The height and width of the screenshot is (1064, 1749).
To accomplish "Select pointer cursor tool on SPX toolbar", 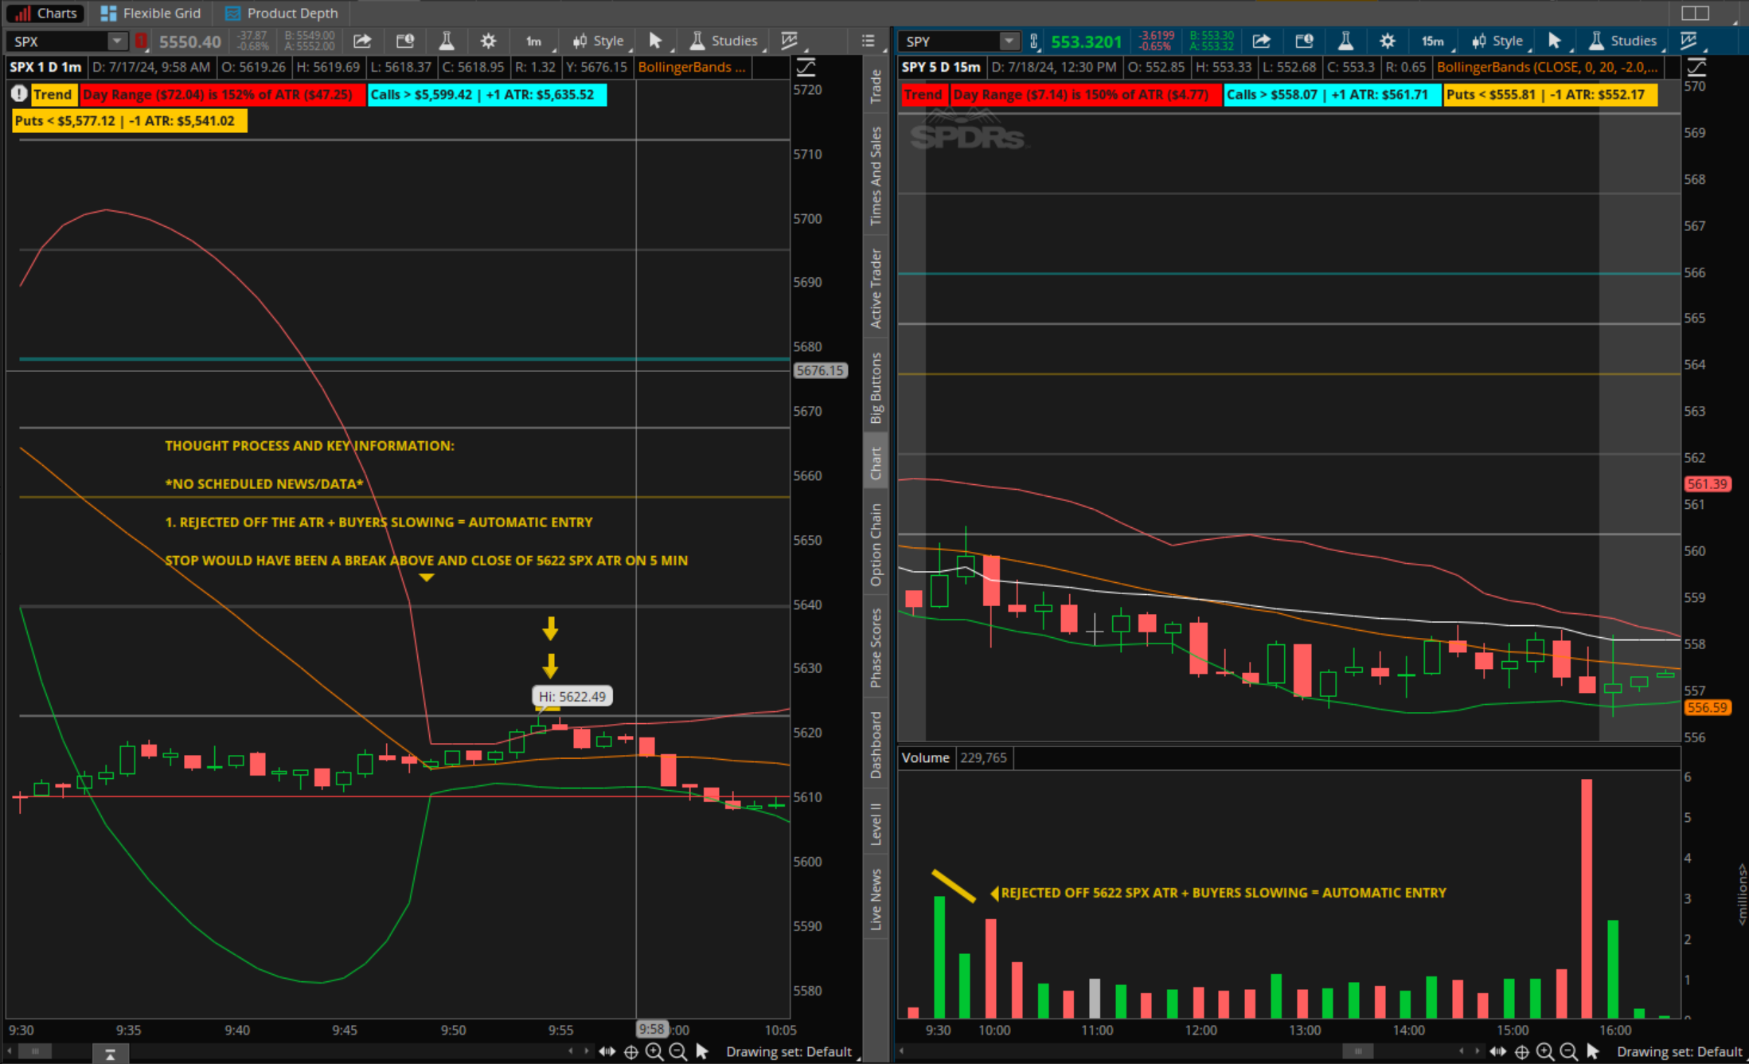I will 655,41.
